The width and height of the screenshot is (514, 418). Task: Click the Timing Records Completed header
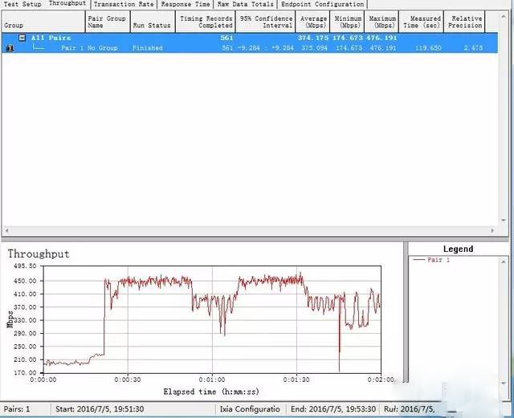[x=206, y=22]
